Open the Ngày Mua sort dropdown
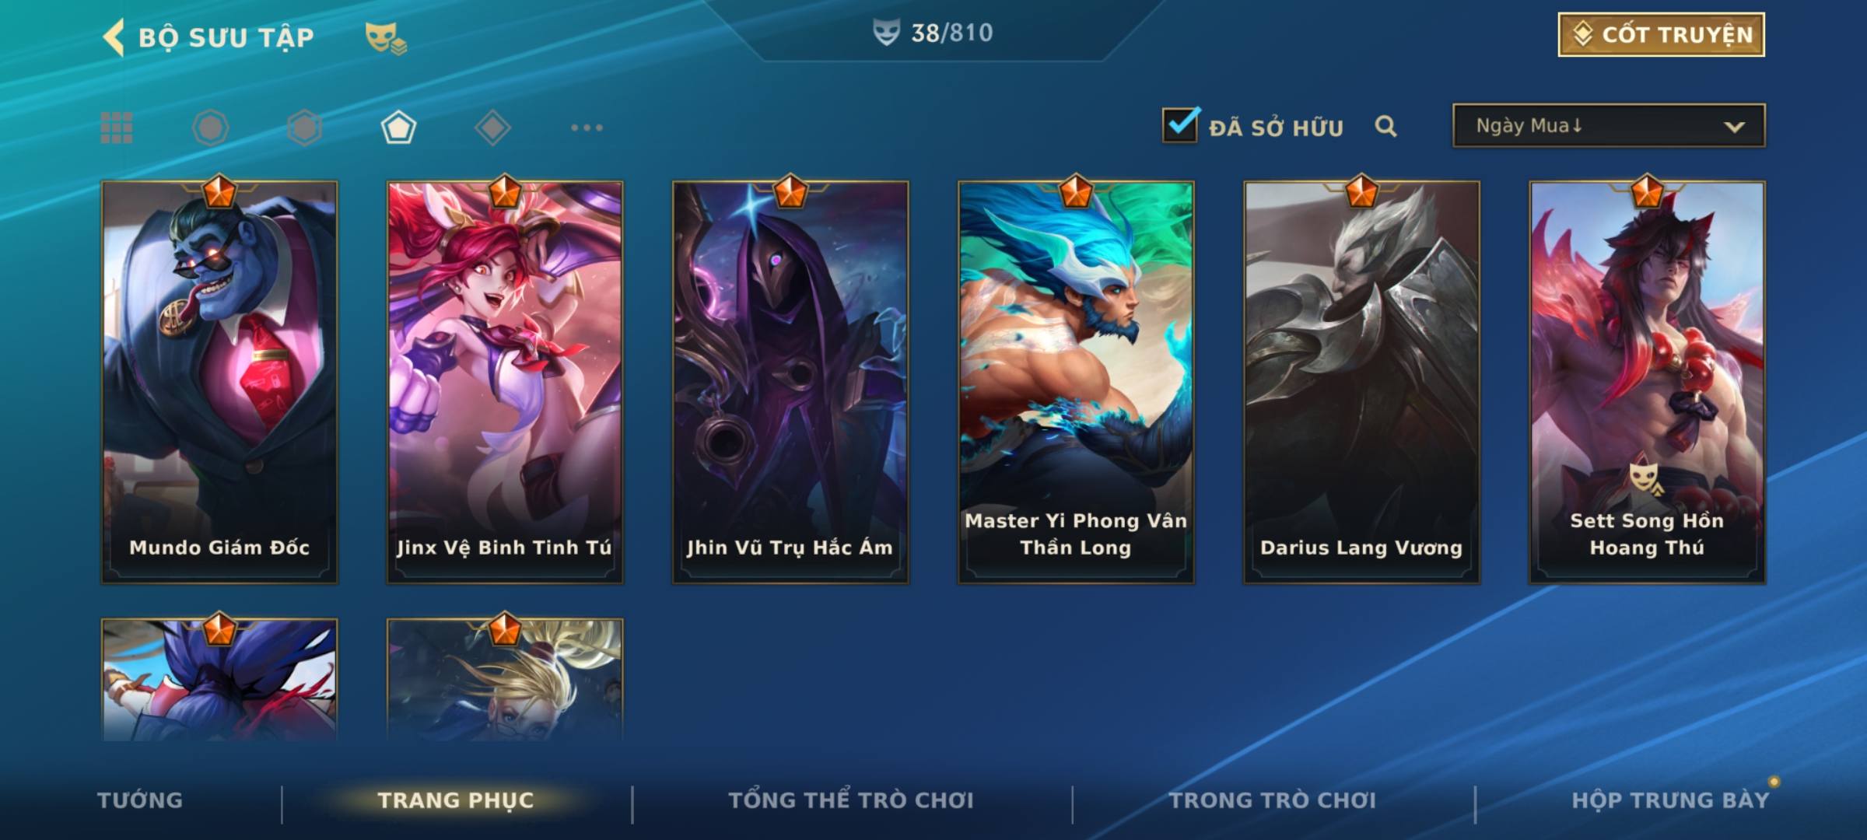Image resolution: width=1867 pixels, height=840 pixels. [1609, 125]
